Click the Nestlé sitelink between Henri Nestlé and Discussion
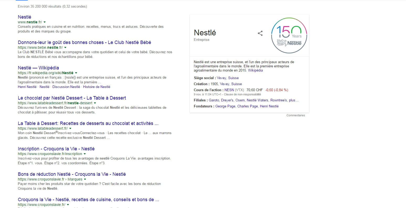Viewport: 406px width, 208px height. click(44, 87)
